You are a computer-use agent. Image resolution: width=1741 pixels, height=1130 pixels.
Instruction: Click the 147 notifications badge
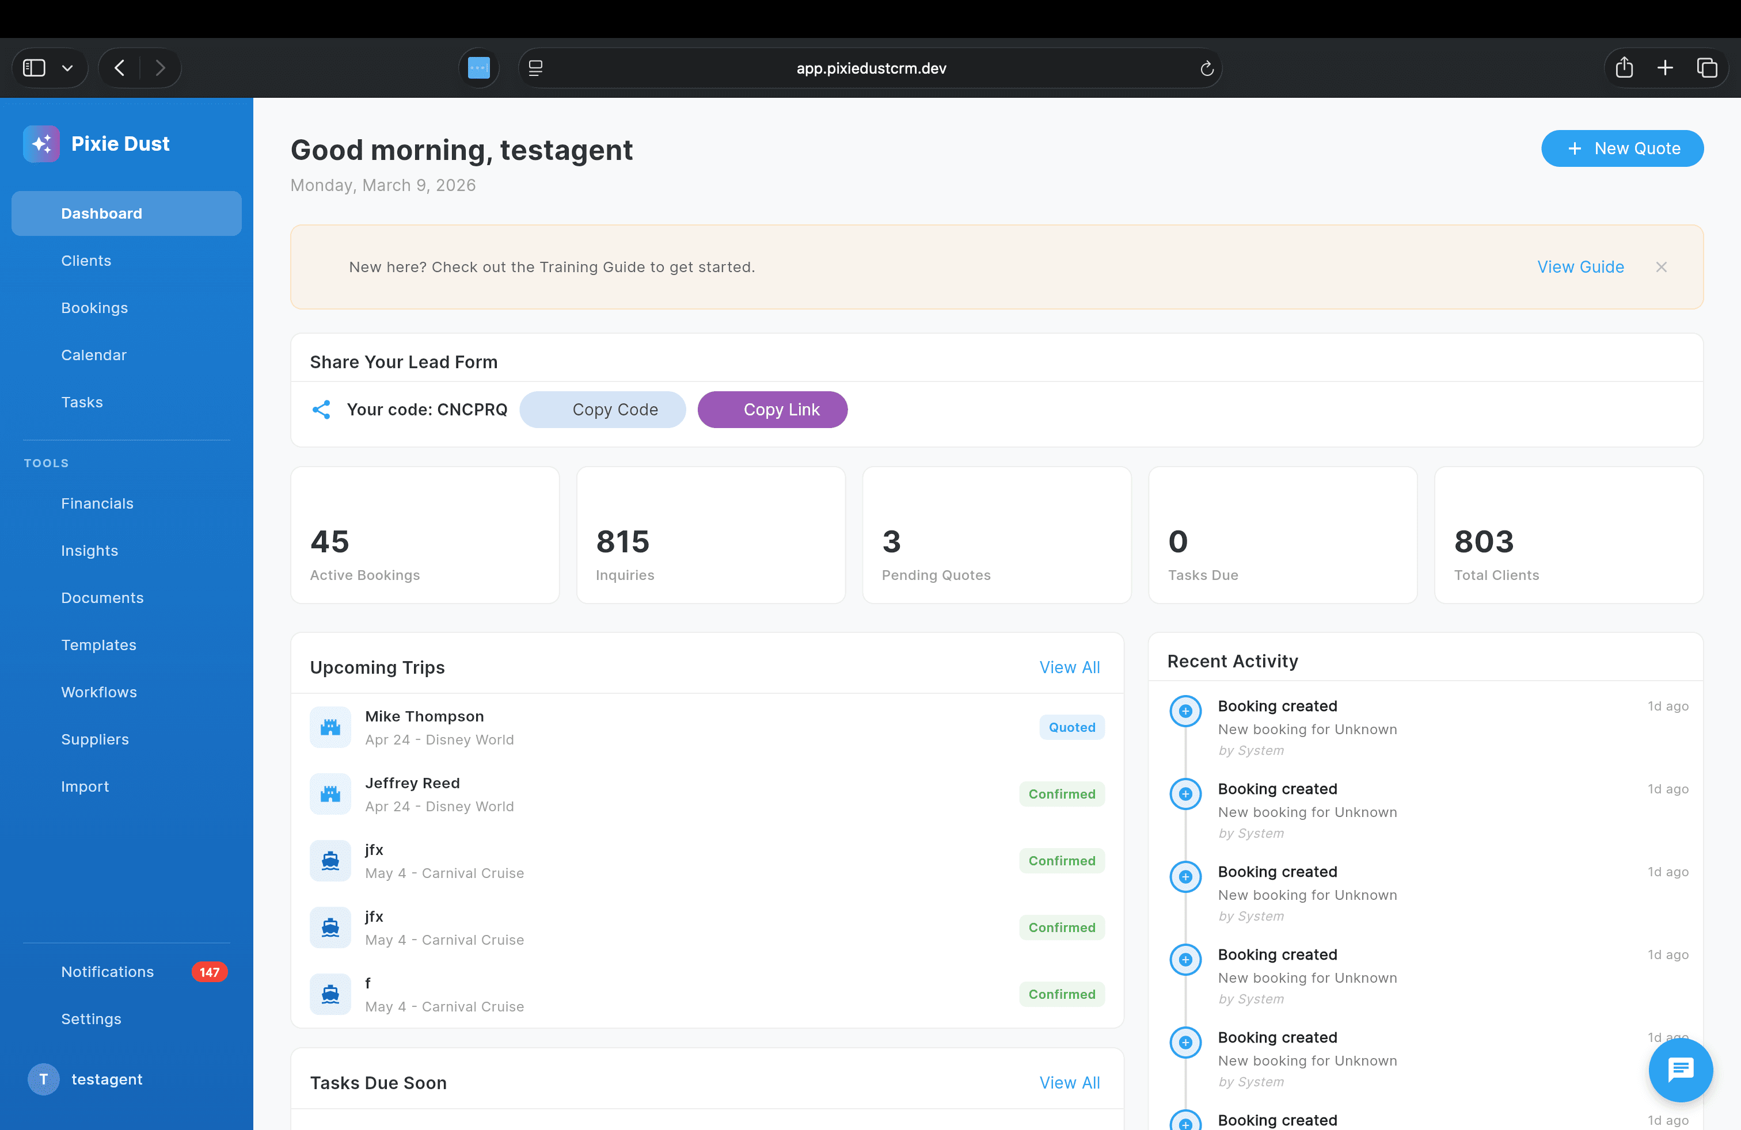pyautogui.click(x=209, y=972)
